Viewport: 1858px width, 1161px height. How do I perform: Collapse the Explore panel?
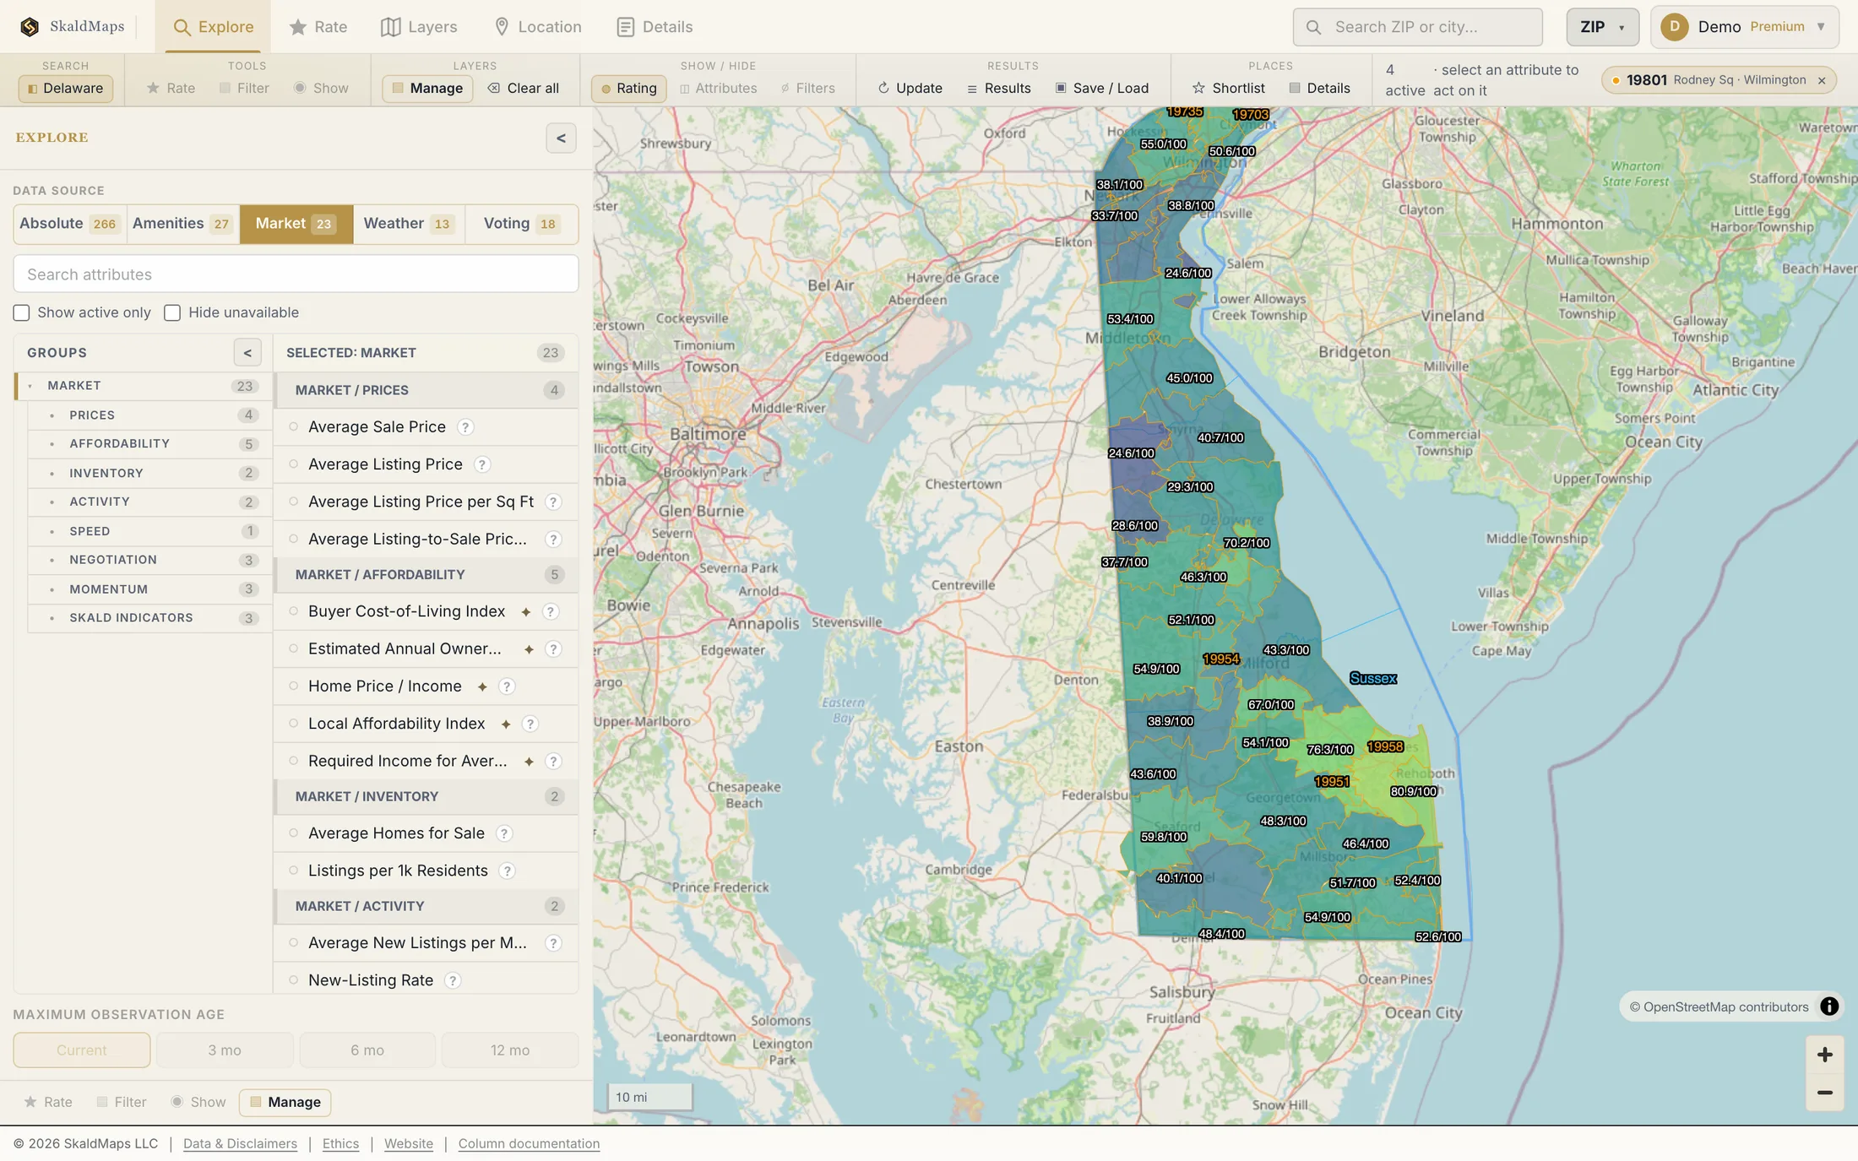coord(561,138)
